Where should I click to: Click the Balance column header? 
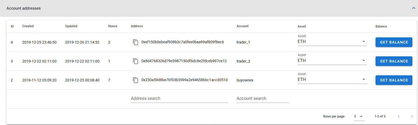[x=381, y=26]
